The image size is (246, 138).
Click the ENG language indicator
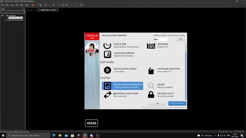(x=228, y=135)
